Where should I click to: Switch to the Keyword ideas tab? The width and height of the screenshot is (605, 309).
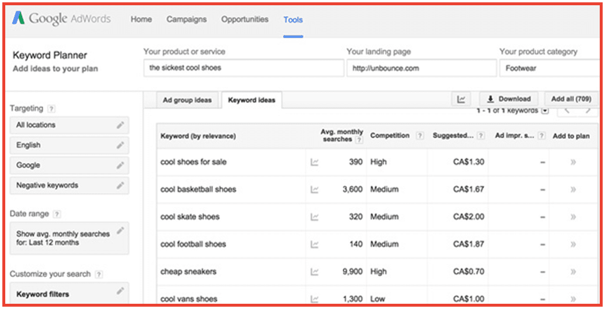(252, 100)
